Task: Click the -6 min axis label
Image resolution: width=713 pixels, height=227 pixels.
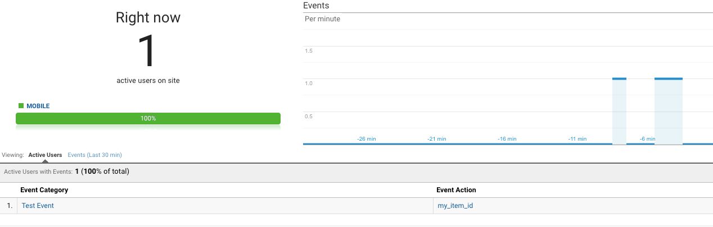Action: point(648,138)
